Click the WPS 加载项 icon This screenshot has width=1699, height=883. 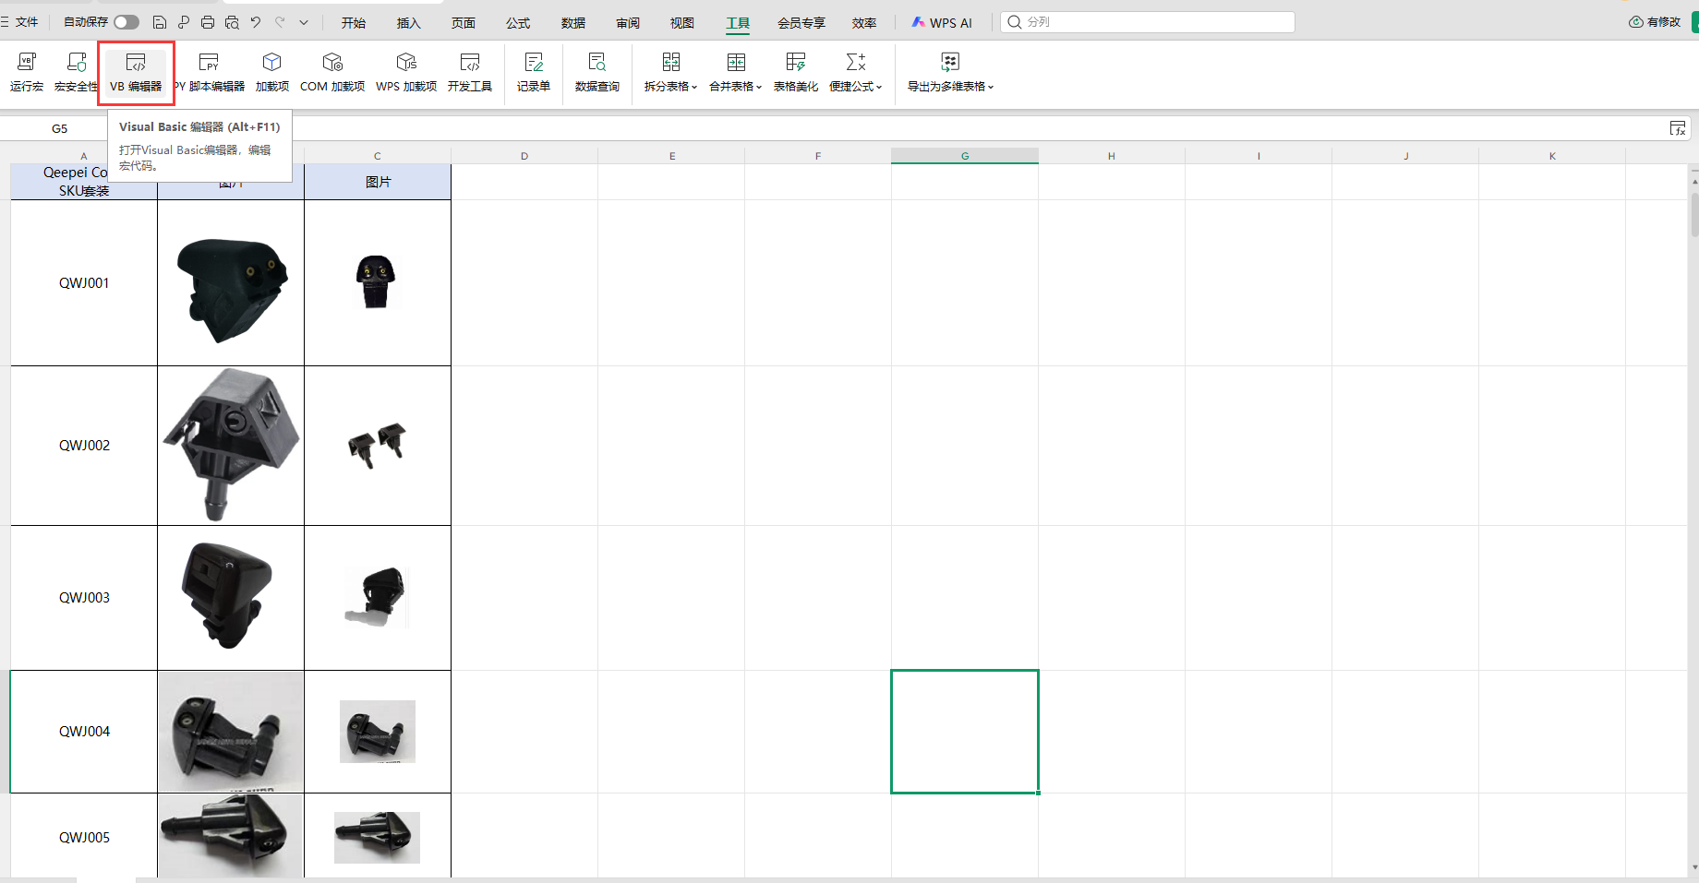tap(406, 72)
